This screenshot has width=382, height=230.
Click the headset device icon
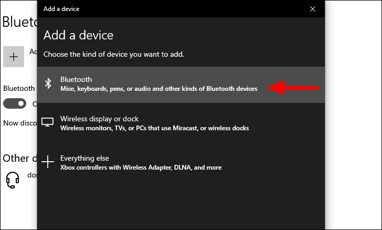[x=13, y=180]
